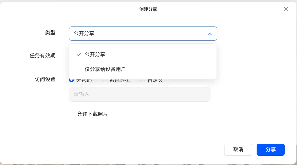Screen dimensions: 297x165
Task: Focus the 请输入 password input field
Action: click(139, 94)
